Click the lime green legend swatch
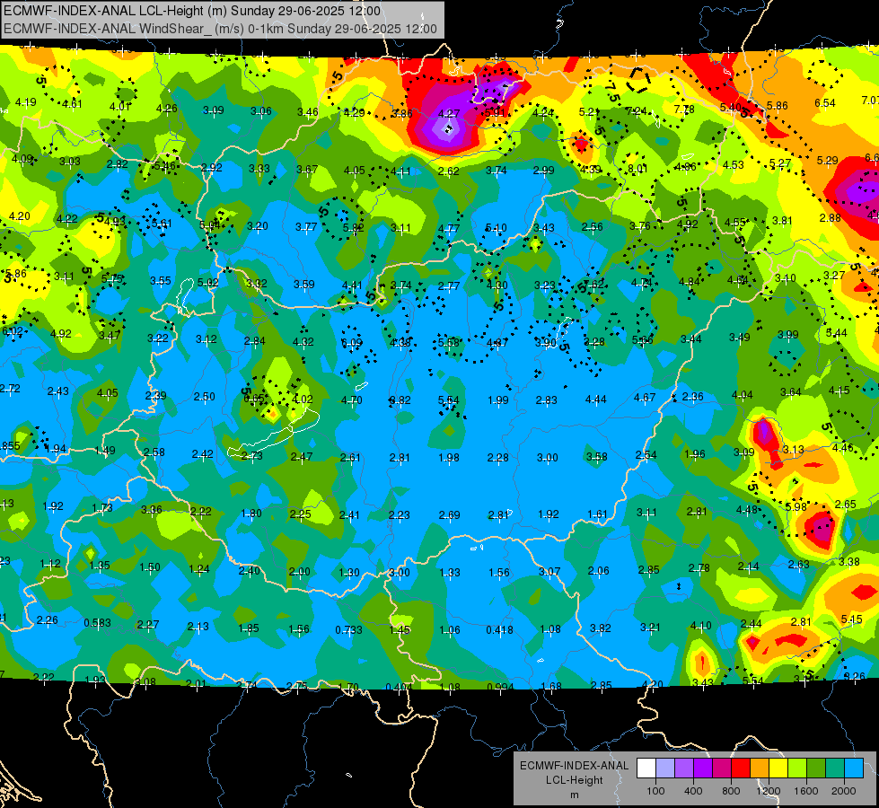879x808 pixels. point(797,768)
